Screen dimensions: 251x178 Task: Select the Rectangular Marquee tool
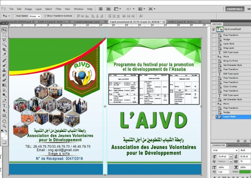pyautogui.click(x=4, y=35)
